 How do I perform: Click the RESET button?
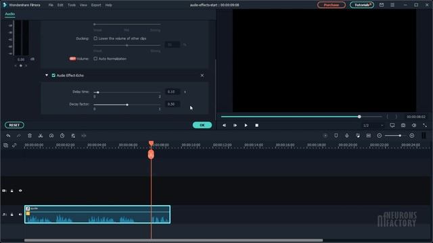click(x=14, y=125)
